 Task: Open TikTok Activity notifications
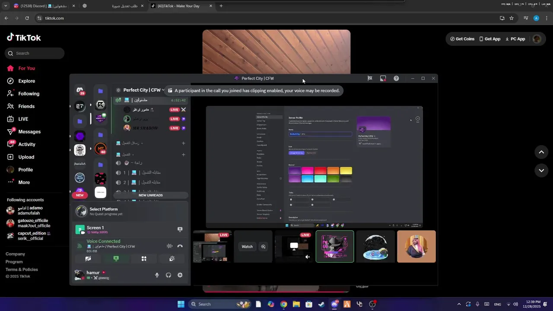click(26, 144)
